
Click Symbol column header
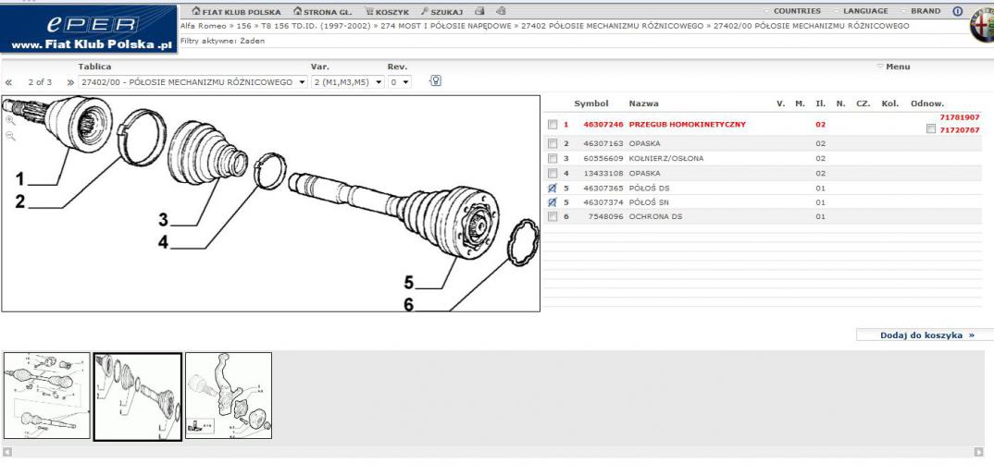[x=590, y=104]
